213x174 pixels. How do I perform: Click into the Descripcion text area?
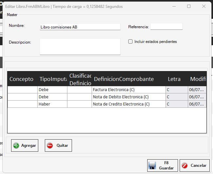click(x=80, y=47)
